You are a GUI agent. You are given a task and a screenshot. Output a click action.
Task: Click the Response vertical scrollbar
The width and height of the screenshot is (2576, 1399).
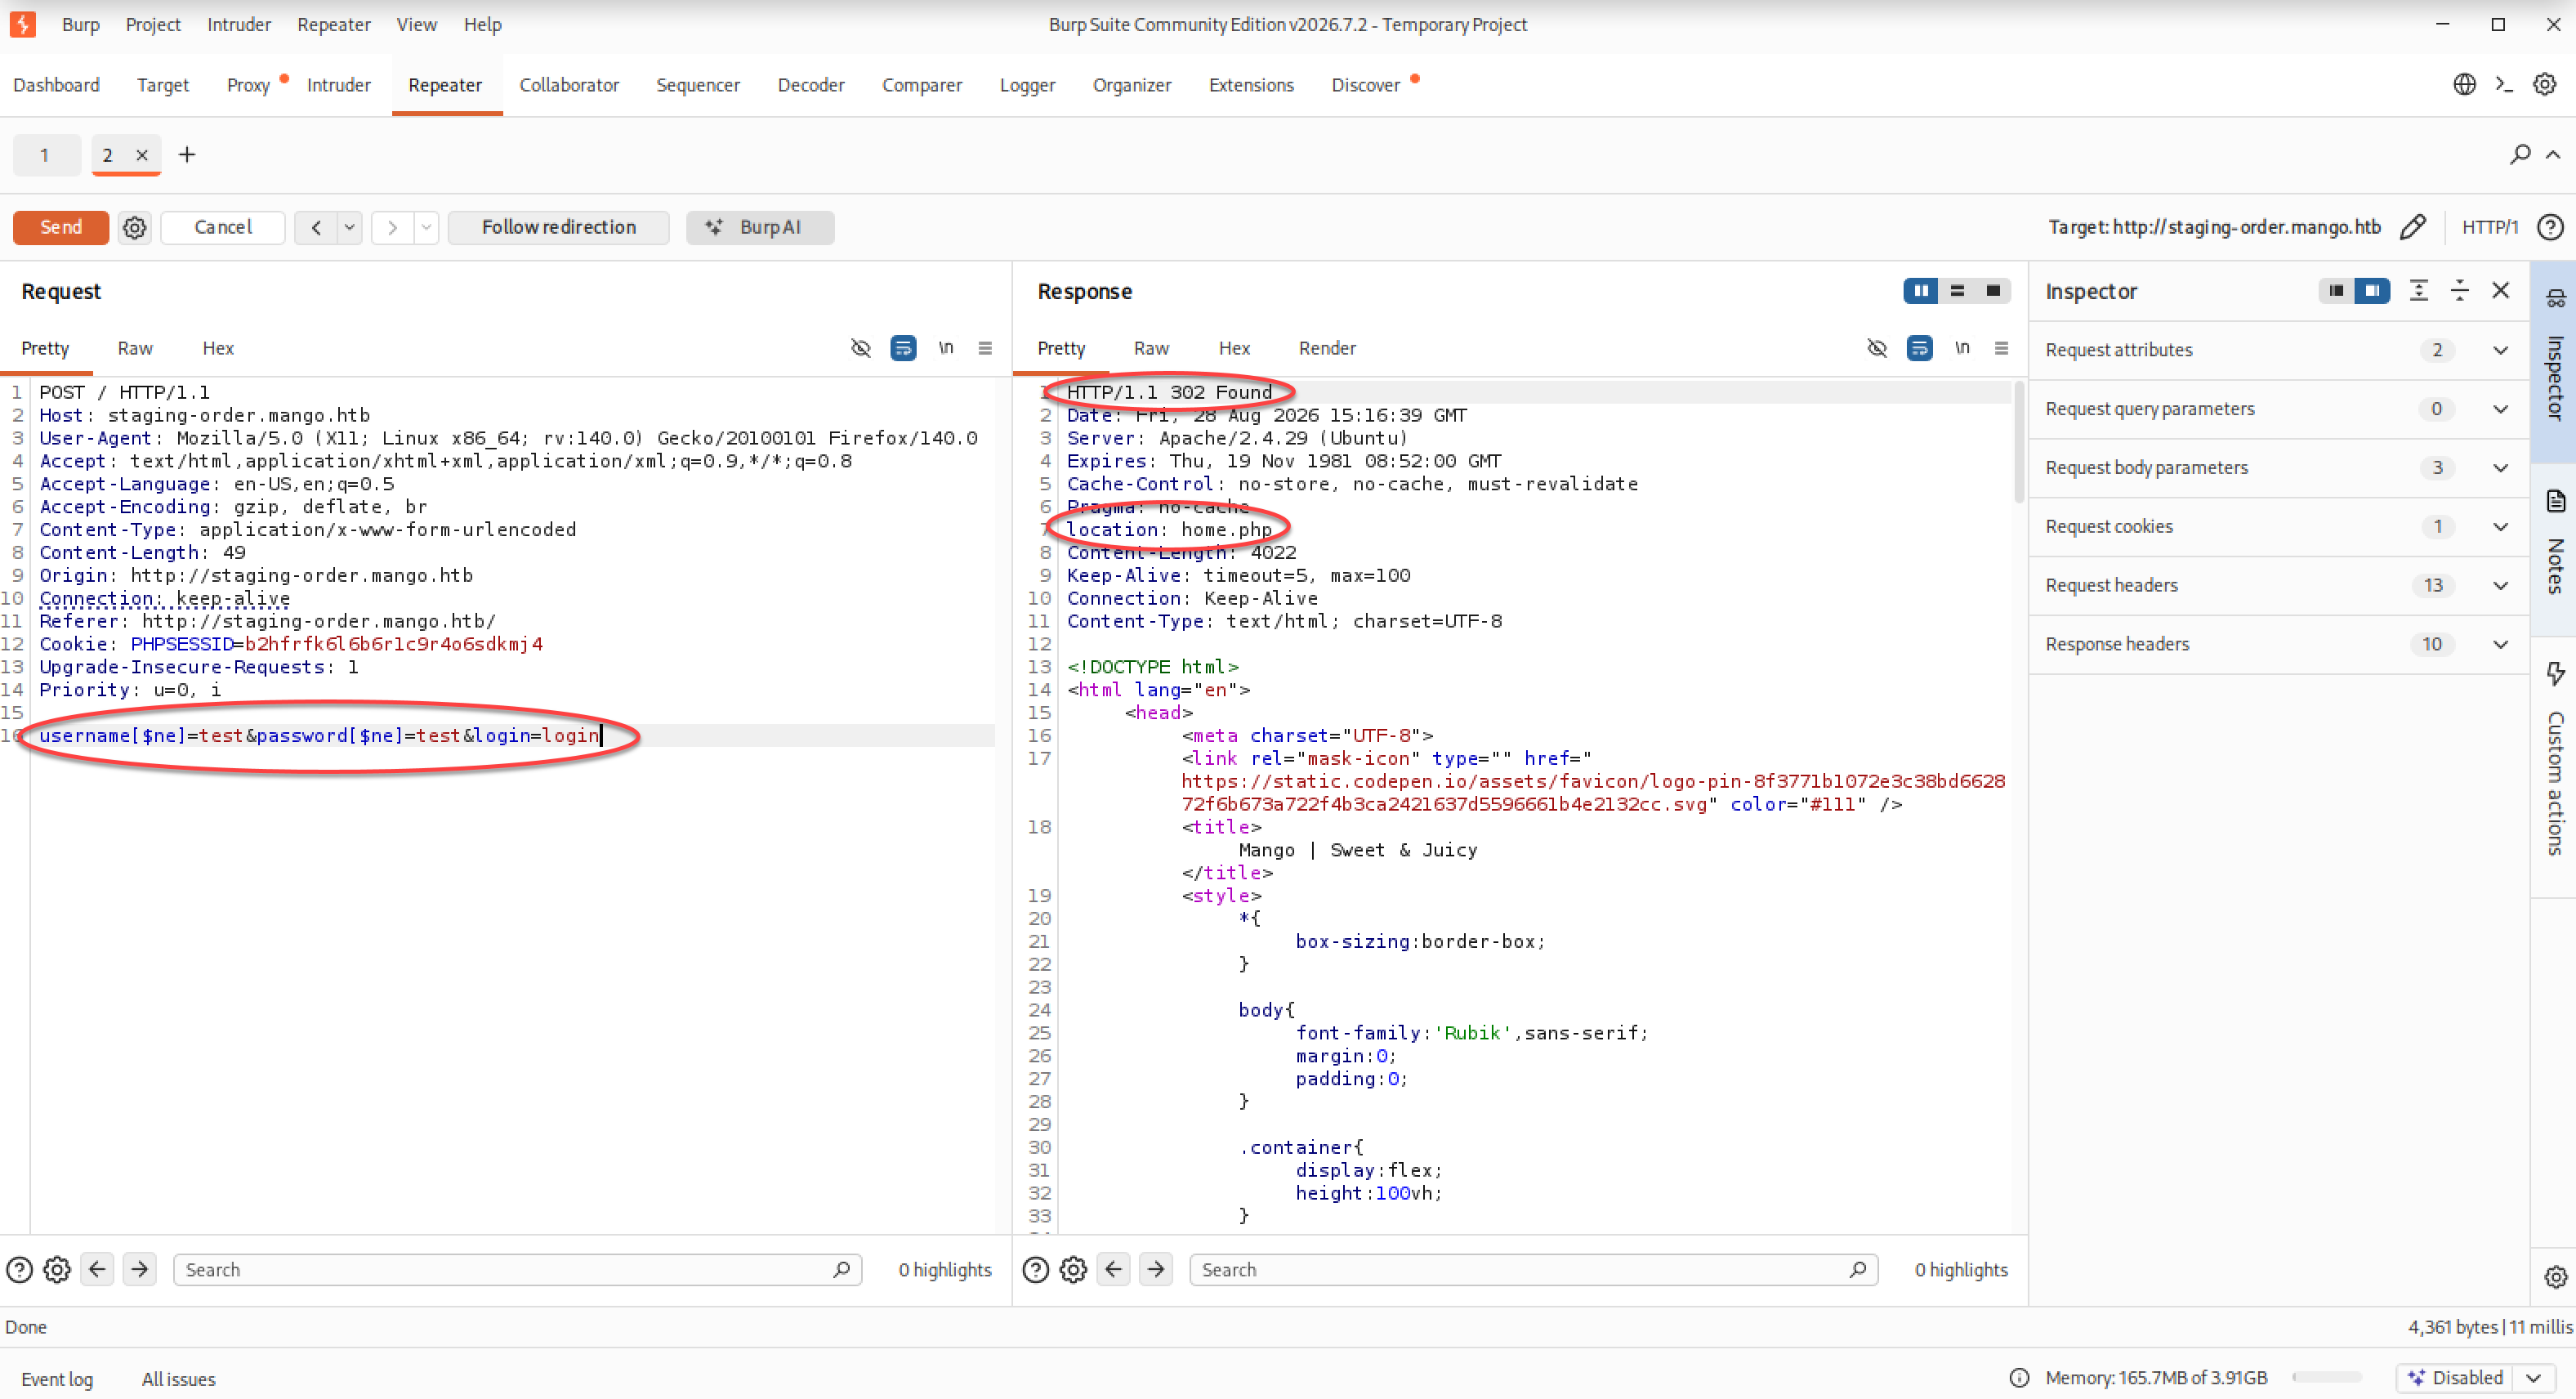pyautogui.click(x=2018, y=442)
